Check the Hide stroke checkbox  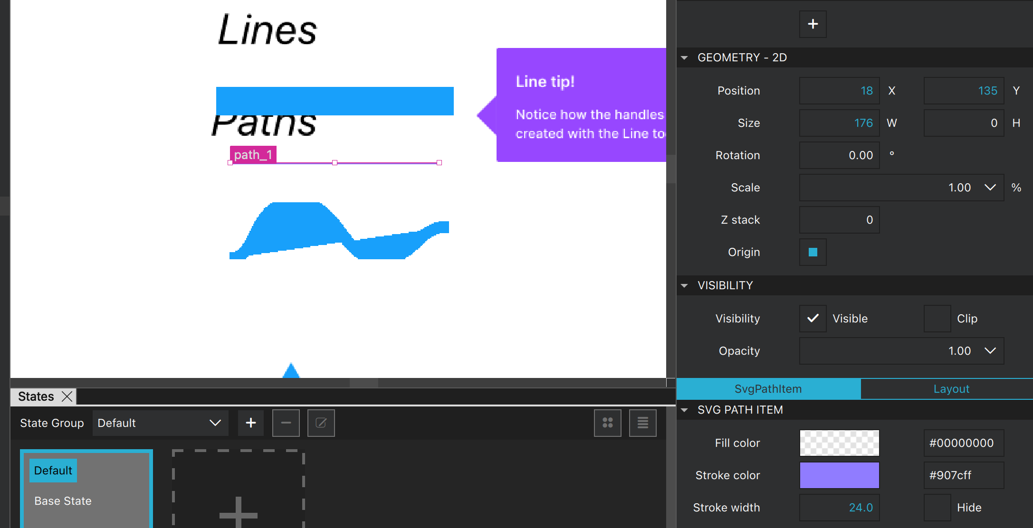[937, 508]
